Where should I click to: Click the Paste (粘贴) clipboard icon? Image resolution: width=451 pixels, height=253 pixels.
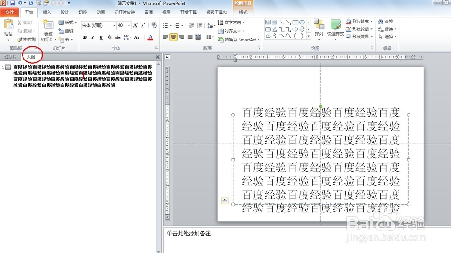(x=8, y=25)
